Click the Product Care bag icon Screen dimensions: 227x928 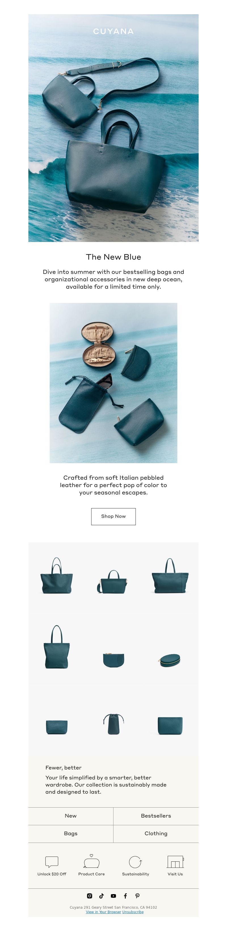pyautogui.click(x=92, y=861)
